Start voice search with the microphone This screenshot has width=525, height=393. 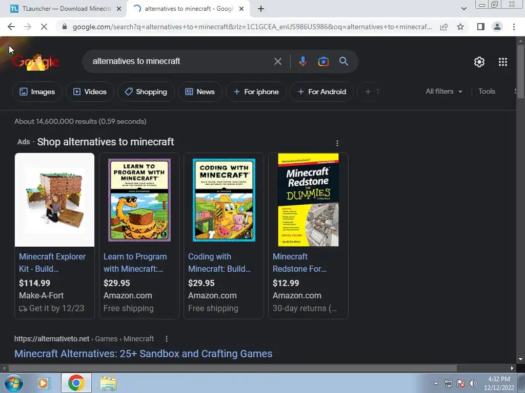tap(302, 61)
